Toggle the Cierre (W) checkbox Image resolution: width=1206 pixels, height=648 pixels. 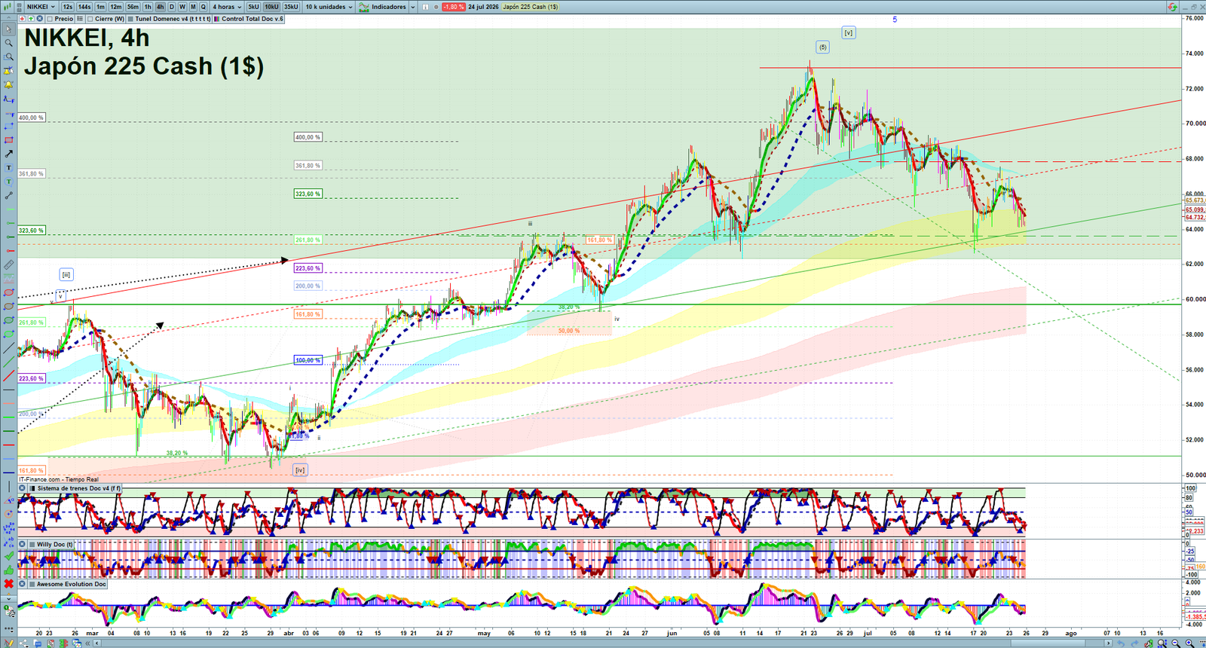pos(90,19)
